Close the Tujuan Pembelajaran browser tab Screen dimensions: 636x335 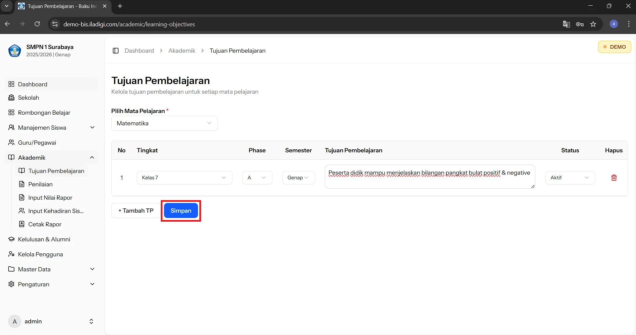[105, 6]
